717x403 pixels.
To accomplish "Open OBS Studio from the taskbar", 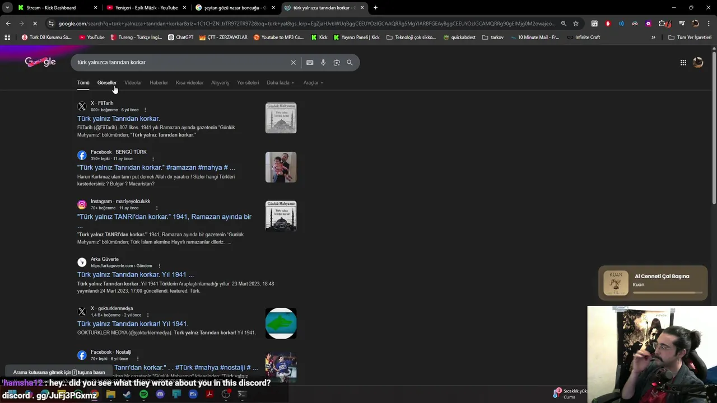I will point(226,395).
